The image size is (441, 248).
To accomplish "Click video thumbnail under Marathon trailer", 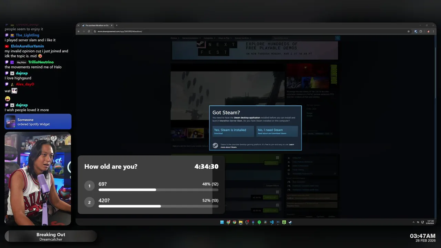I will (x=196, y=133).
